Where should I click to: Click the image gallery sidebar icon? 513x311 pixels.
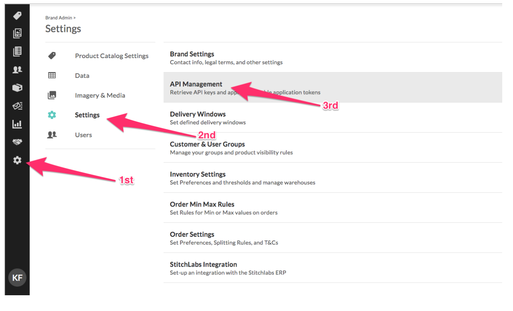(17, 34)
